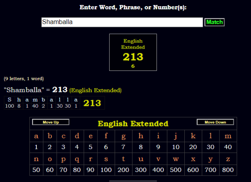Screen dimensions: 251x182
Task: Click the value 800 in the chart
Action: [228, 170]
